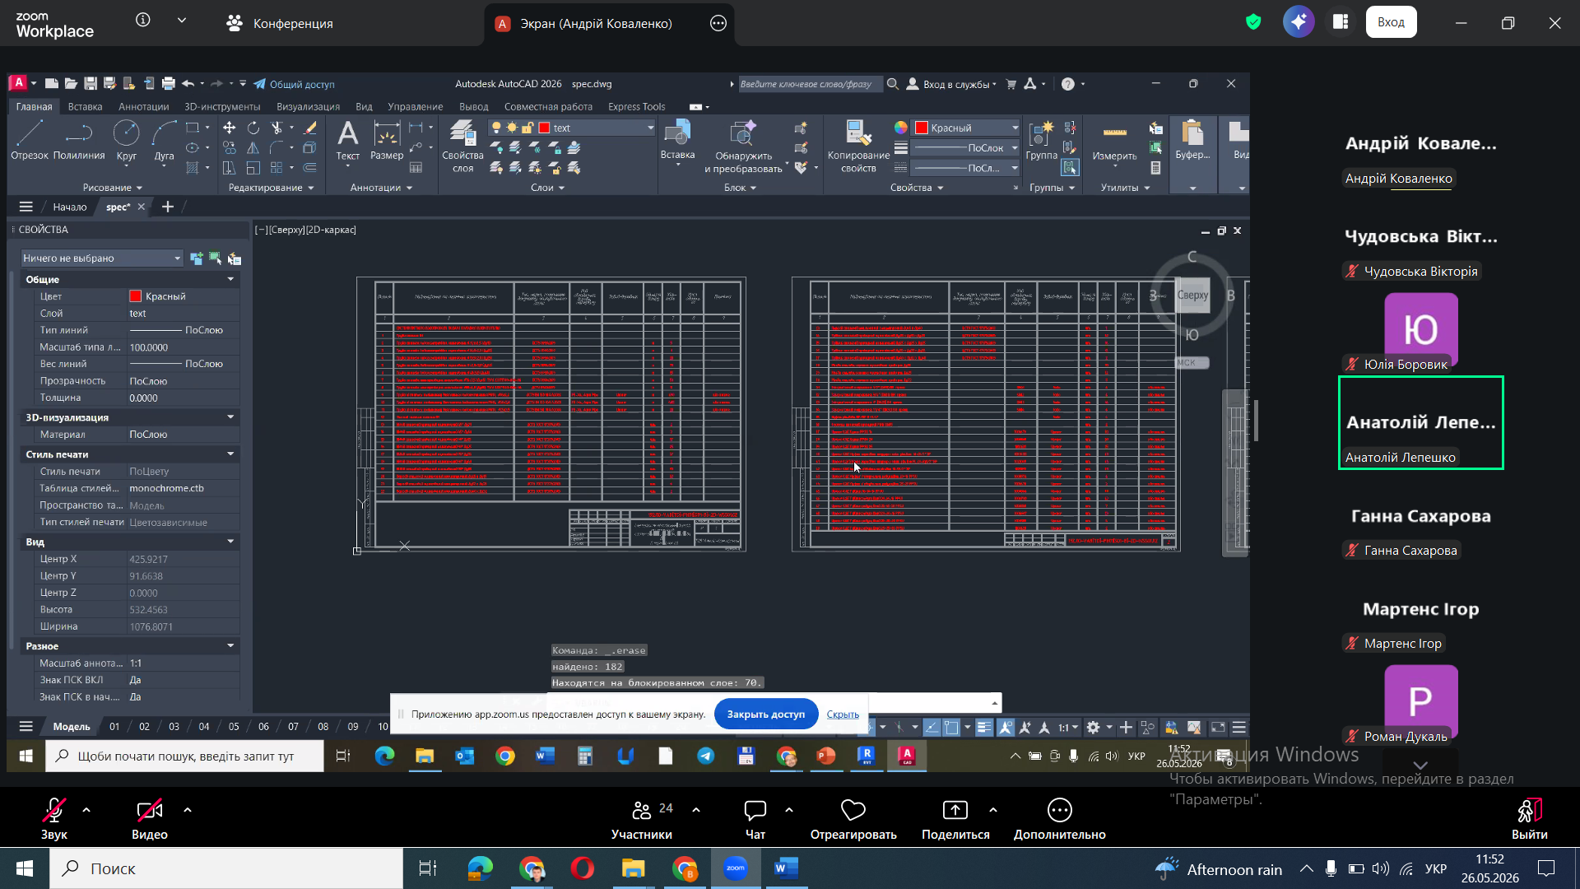Toggle the layer on/off lightbulb icon
This screenshot has height=889, width=1580.
496,128
